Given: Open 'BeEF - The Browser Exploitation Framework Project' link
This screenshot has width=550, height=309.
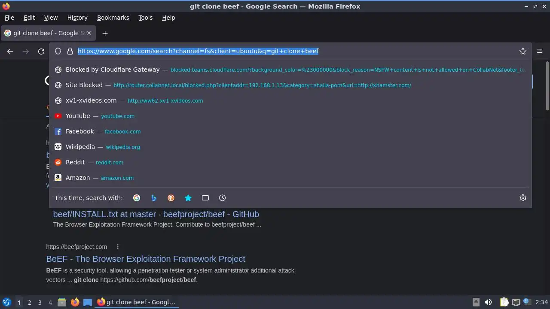Looking at the screenshot, I should pos(146,259).
